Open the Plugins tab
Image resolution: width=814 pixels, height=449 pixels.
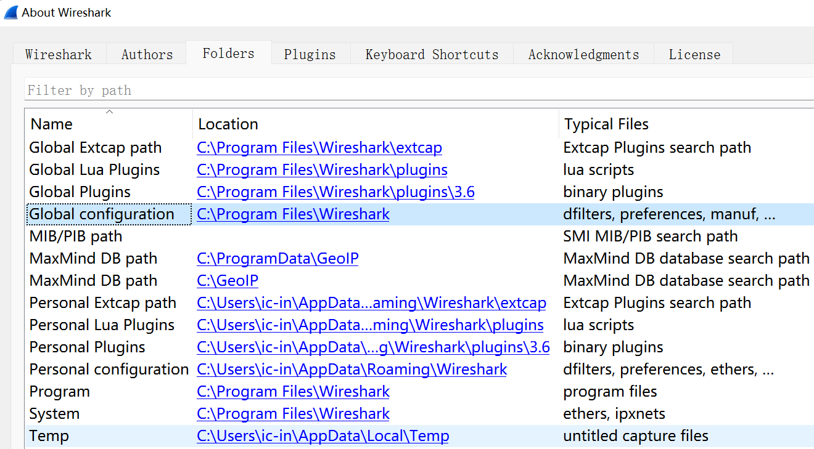tap(310, 54)
